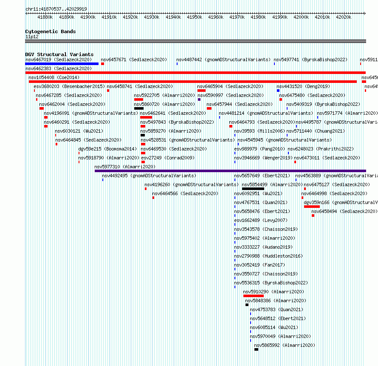Click nsv5918790 (Almarri2020) label
This screenshot has height=366, width=378.
[x=109, y=158]
